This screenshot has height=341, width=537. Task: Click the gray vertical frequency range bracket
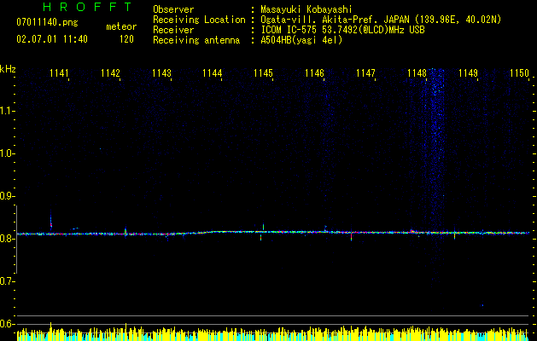tap(17, 240)
